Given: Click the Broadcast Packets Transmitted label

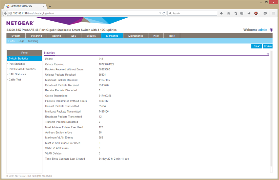Looking at the screenshot, I should coord(63,117).
